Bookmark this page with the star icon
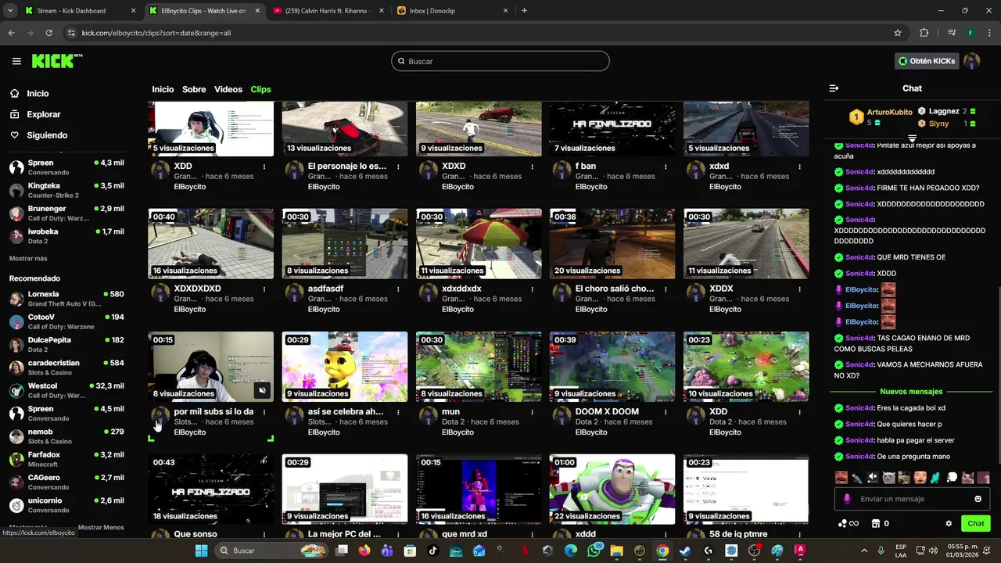 pos(898,33)
